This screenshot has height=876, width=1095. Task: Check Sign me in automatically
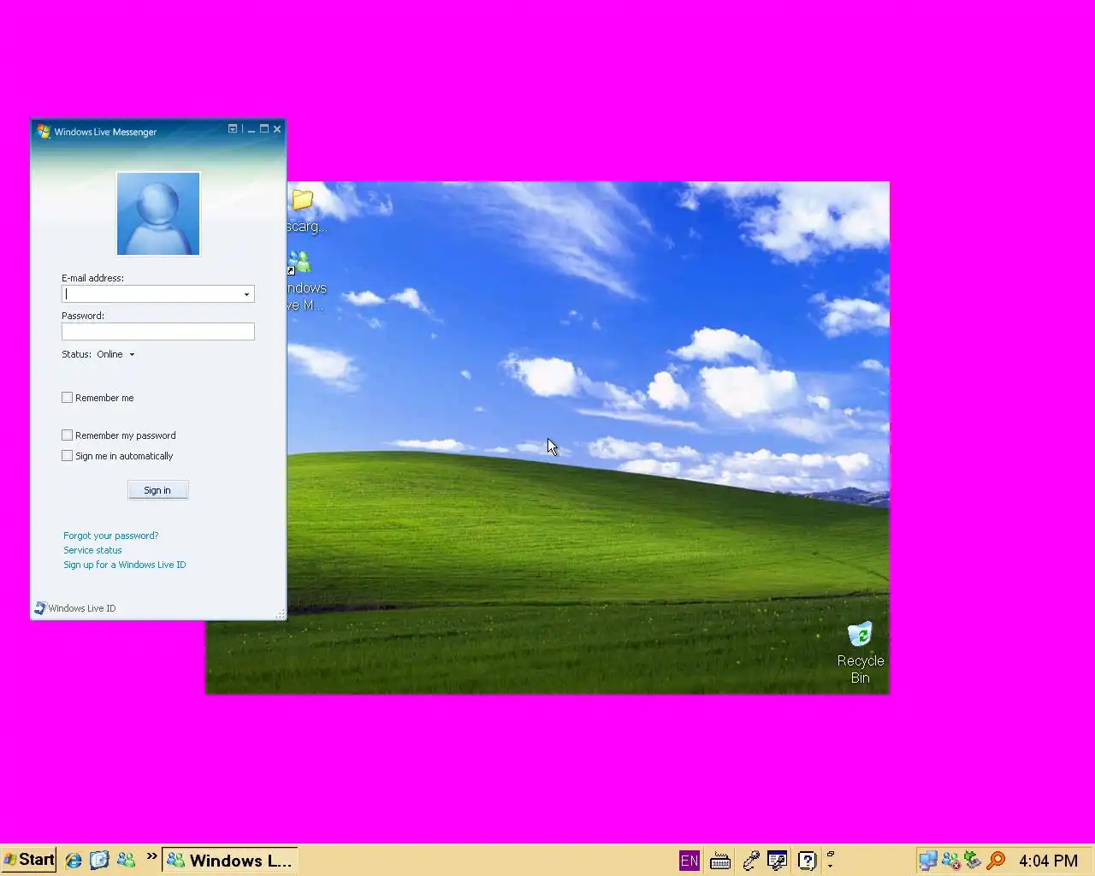pos(67,455)
